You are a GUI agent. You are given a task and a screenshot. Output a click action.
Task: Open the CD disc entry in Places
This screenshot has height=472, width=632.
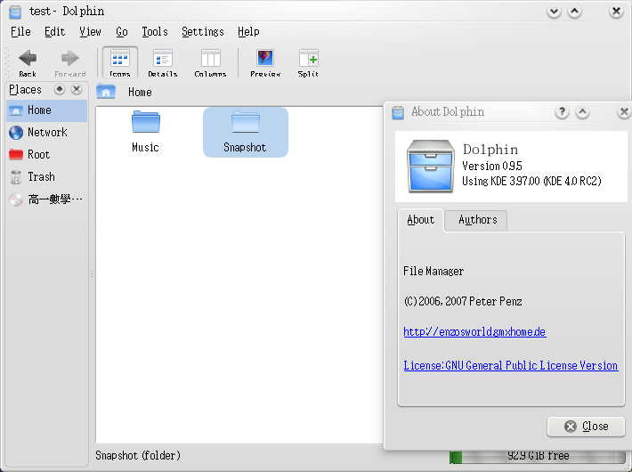click(47, 199)
